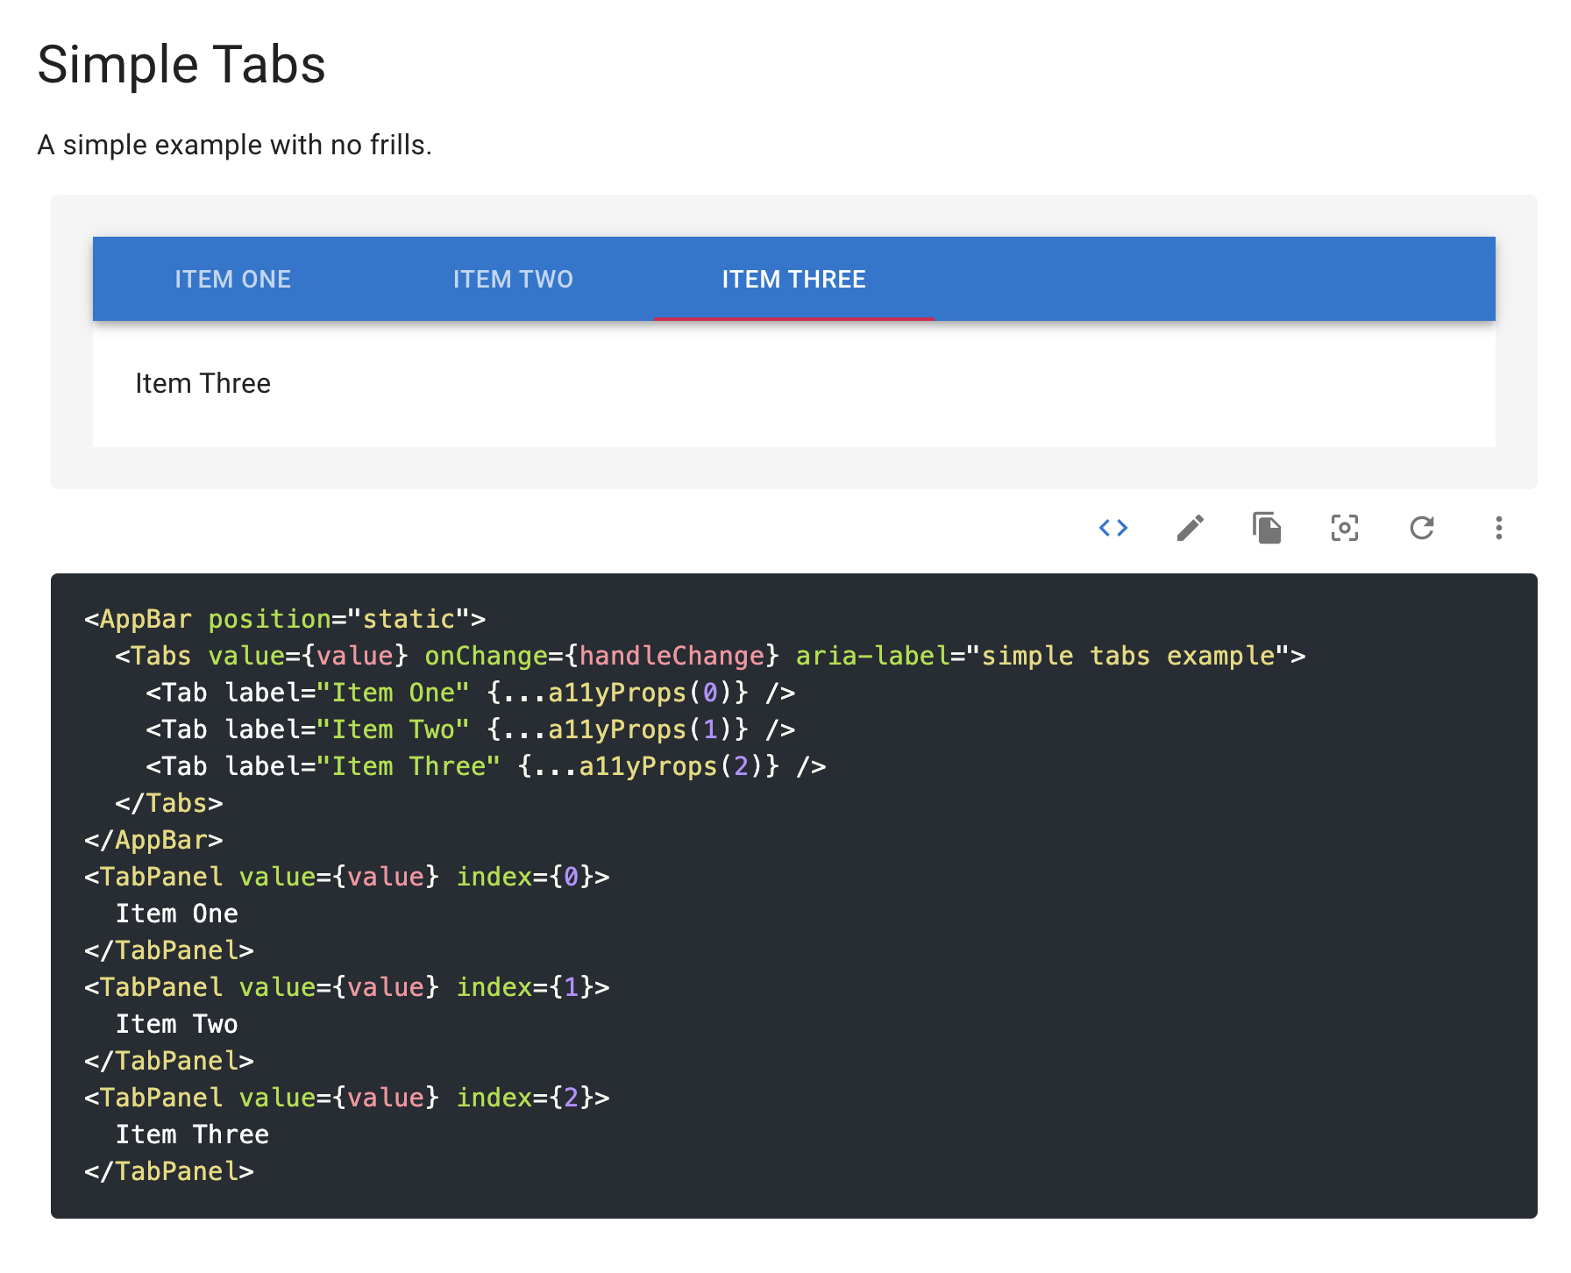The height and width of the screenshot is (1273, 1571).
Task: Reset the demo with the refresh icon
Action: 1422,528
